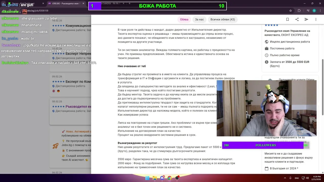Open OBS Studio from taskbar

tap(177, 178)
